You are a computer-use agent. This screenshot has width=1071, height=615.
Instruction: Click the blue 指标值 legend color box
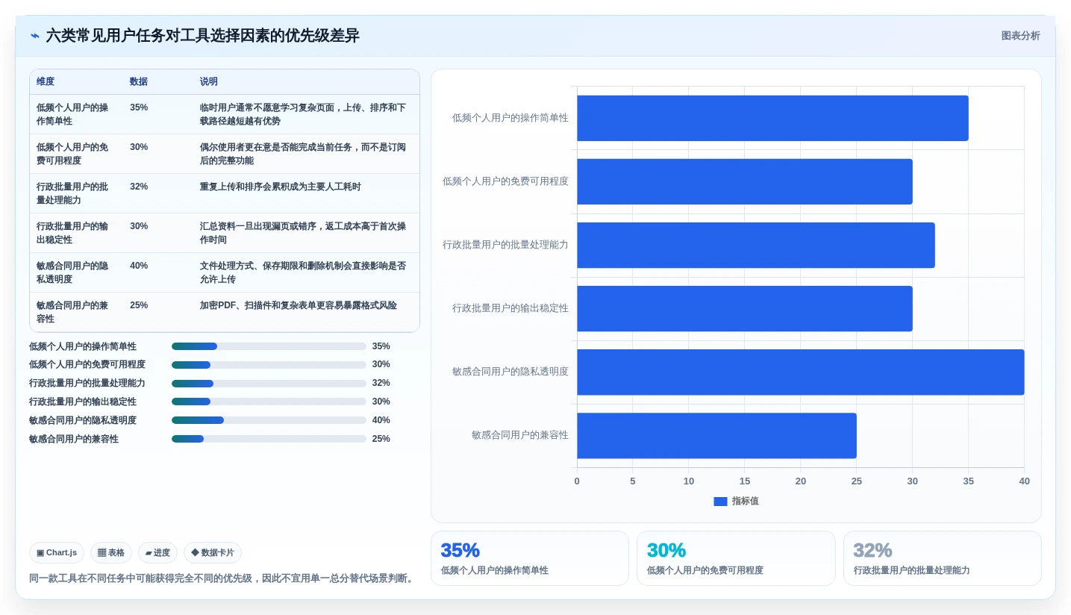click(720, 502)
